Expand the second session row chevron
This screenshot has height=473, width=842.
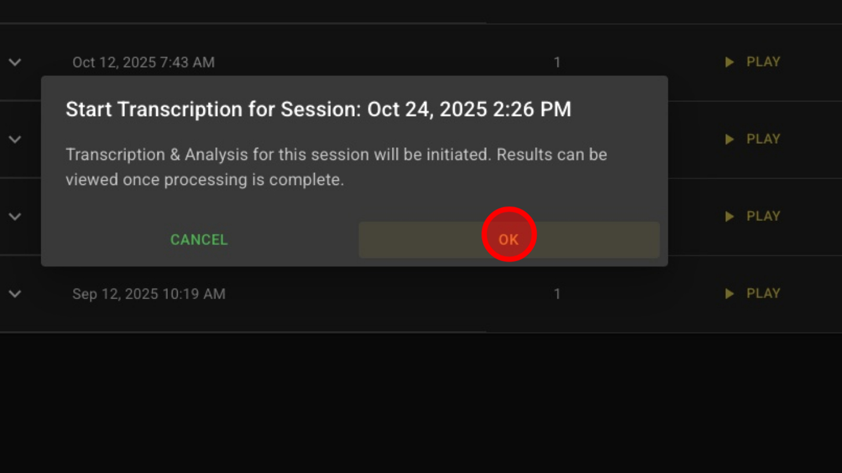15,139
